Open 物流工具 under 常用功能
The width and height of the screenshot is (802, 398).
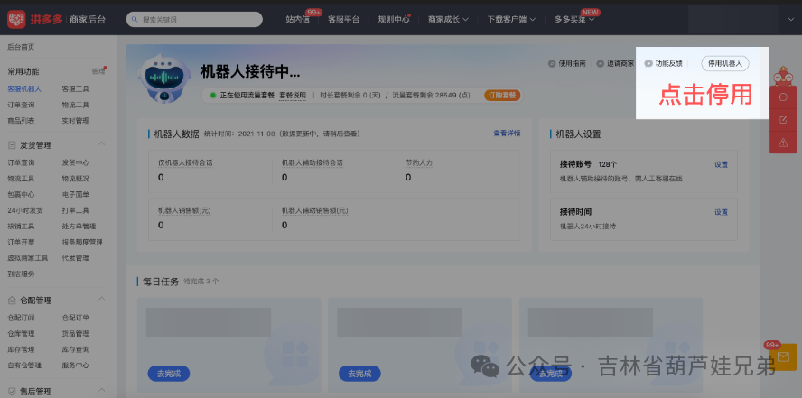click(75, 105)
